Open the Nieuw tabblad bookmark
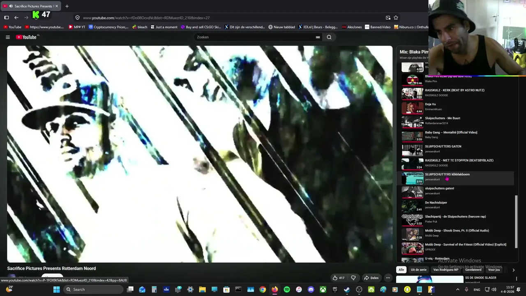 [x=281, y=27]
